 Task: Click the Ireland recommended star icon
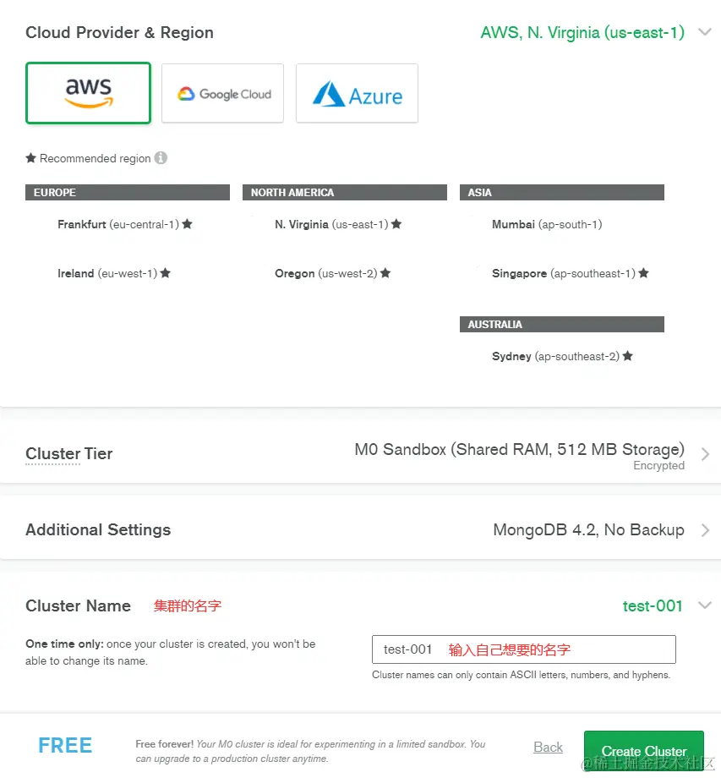click(165, 273)
